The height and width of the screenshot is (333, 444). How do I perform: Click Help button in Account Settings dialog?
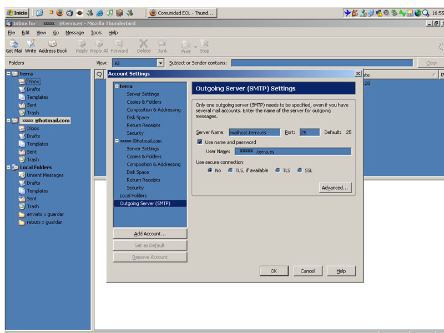pos(341,271)
